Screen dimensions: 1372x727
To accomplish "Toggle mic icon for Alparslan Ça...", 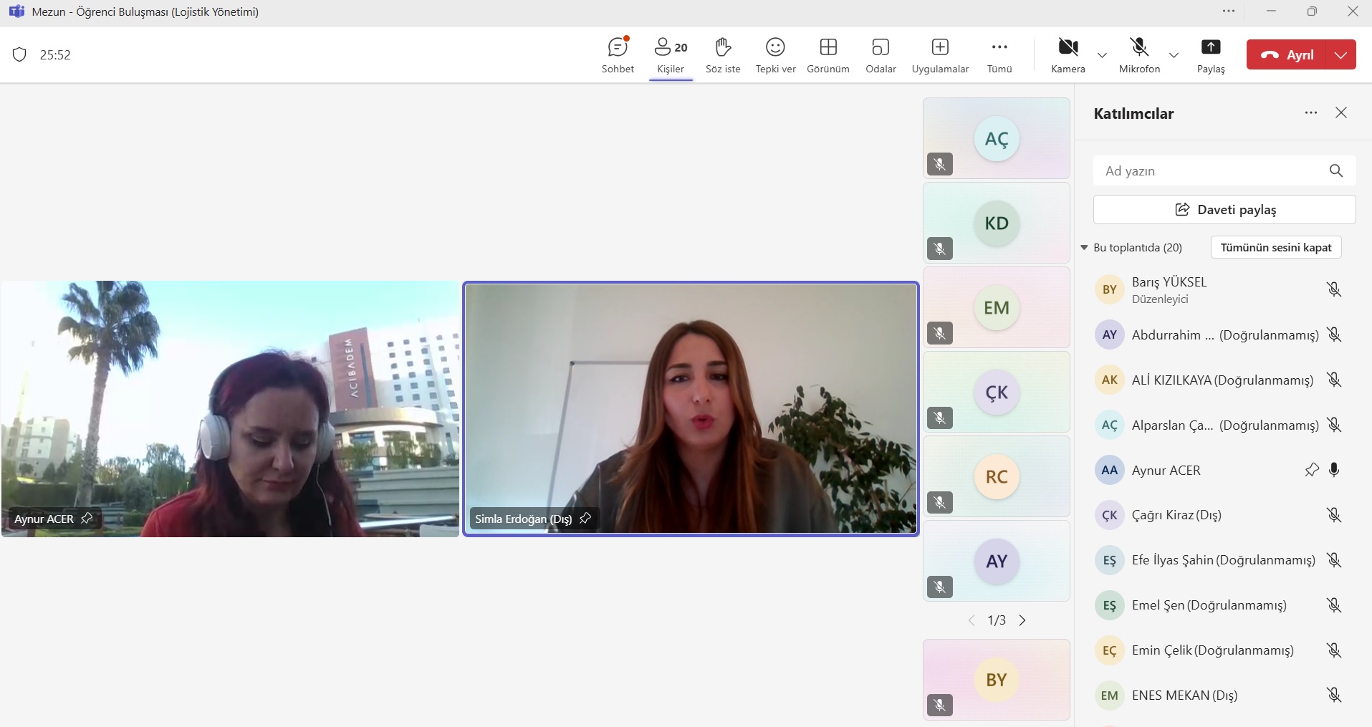I will tap(1334, 425).
